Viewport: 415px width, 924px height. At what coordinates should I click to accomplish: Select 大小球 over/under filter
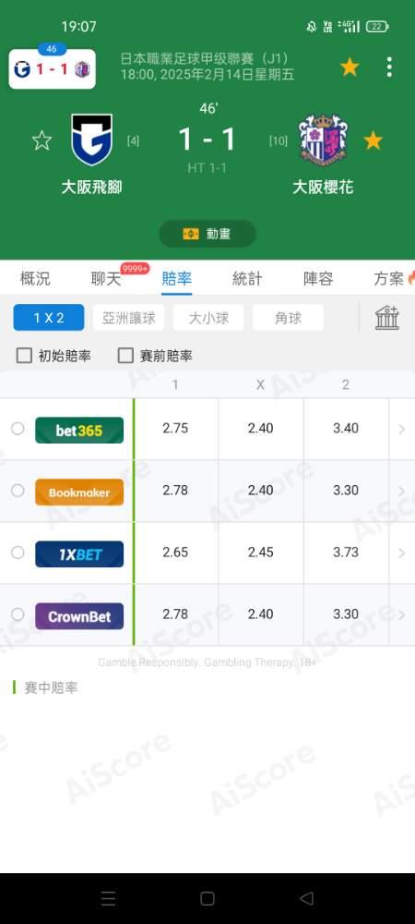pos(208,318)
